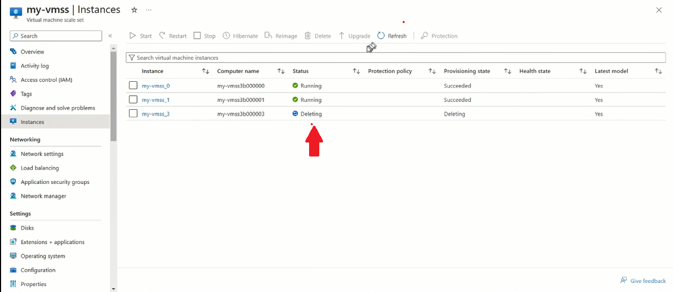Sort by Status column arrows
673x292 pixels.
point(356,71)
